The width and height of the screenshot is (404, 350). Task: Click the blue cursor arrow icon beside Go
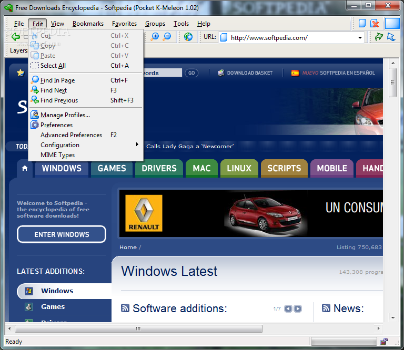coord(391,37)
